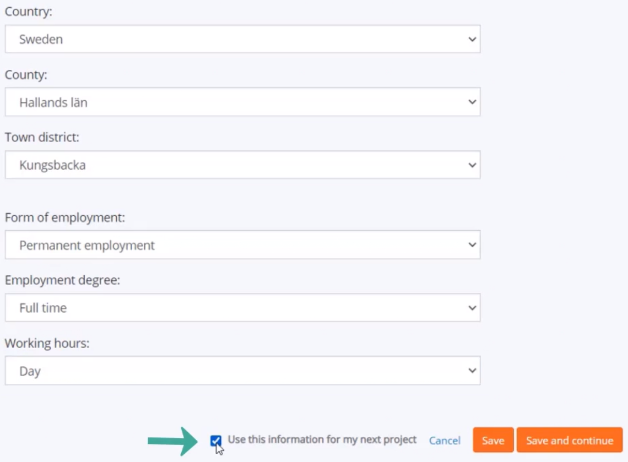Click the 'Working hours:' field label

[47, 344]
